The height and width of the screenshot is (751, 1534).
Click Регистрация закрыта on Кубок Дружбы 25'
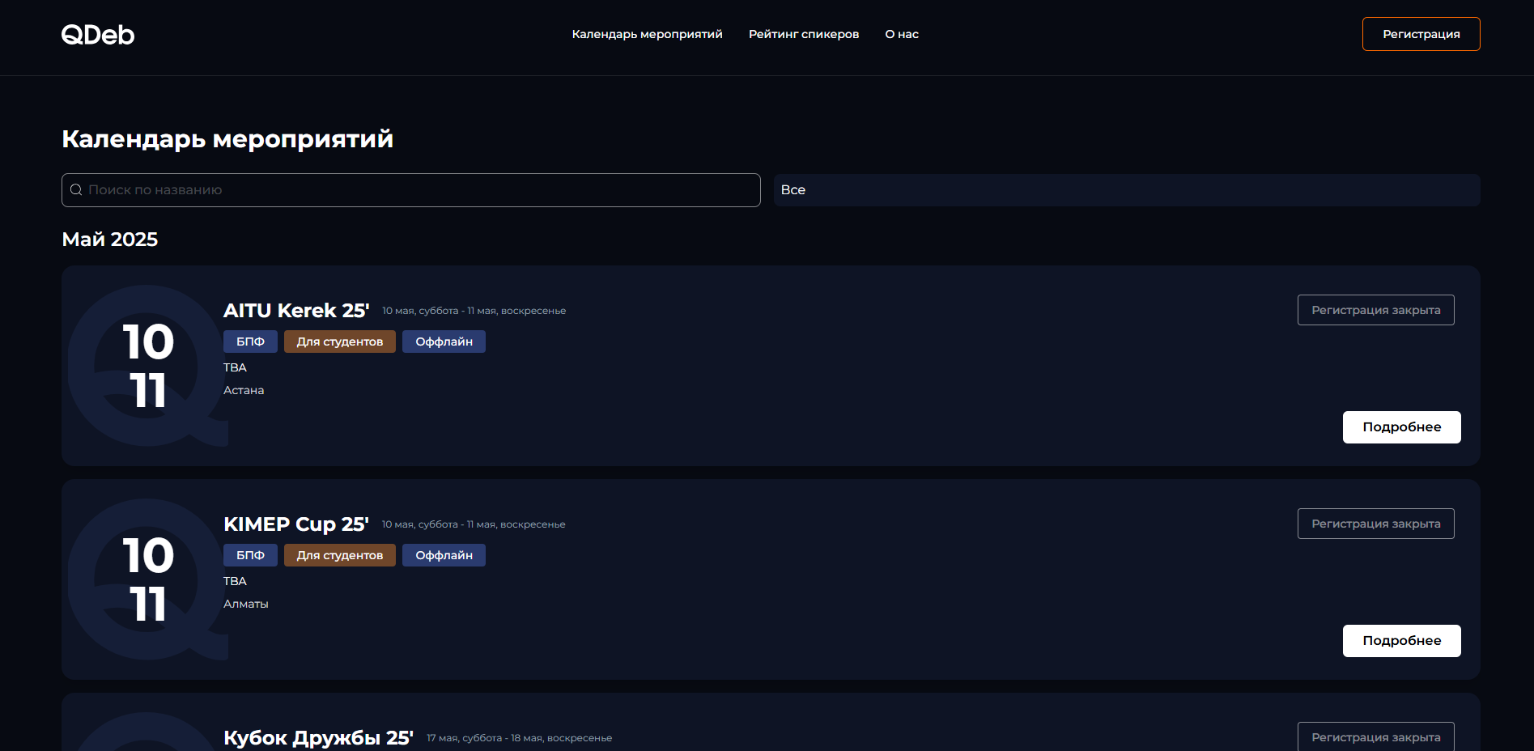coord(1375,736)
